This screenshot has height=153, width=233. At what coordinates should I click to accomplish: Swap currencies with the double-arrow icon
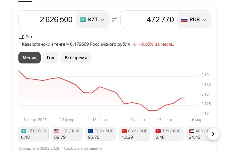point(115,20)
